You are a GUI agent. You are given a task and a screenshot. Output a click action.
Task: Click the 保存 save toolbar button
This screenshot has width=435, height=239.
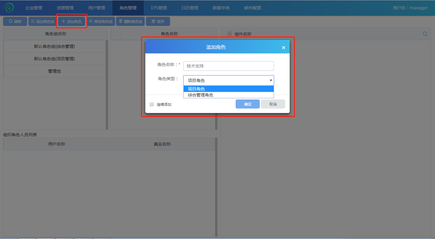[x=158, y=21]
